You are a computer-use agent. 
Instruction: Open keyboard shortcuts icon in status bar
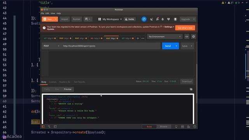[x=188, y=126]
